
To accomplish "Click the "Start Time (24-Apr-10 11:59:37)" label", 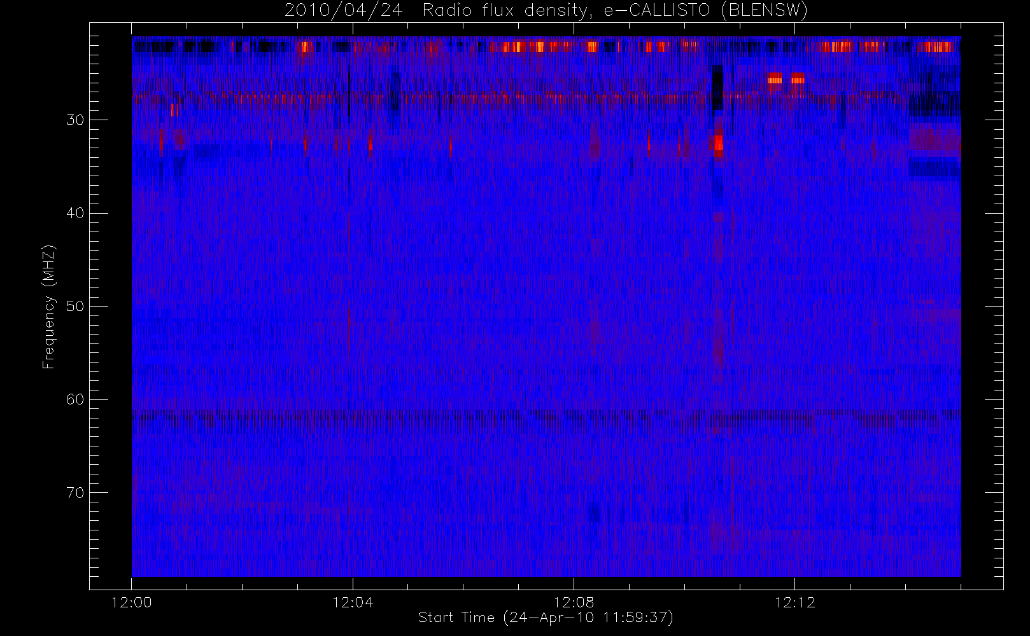I will (x=546, y=618).
